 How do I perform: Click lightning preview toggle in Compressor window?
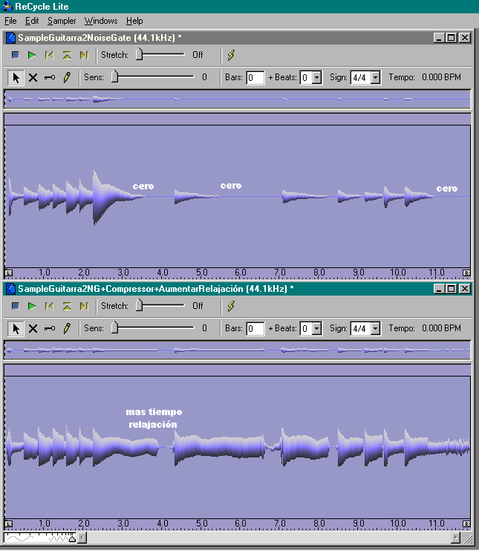coord(230,306)
